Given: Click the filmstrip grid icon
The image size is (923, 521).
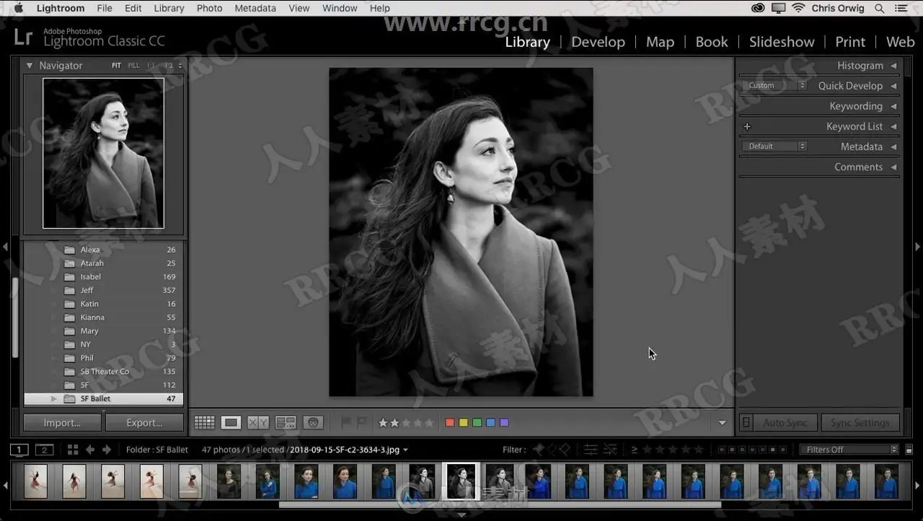Looking at the screenshot, I should [x=73, y=450].
